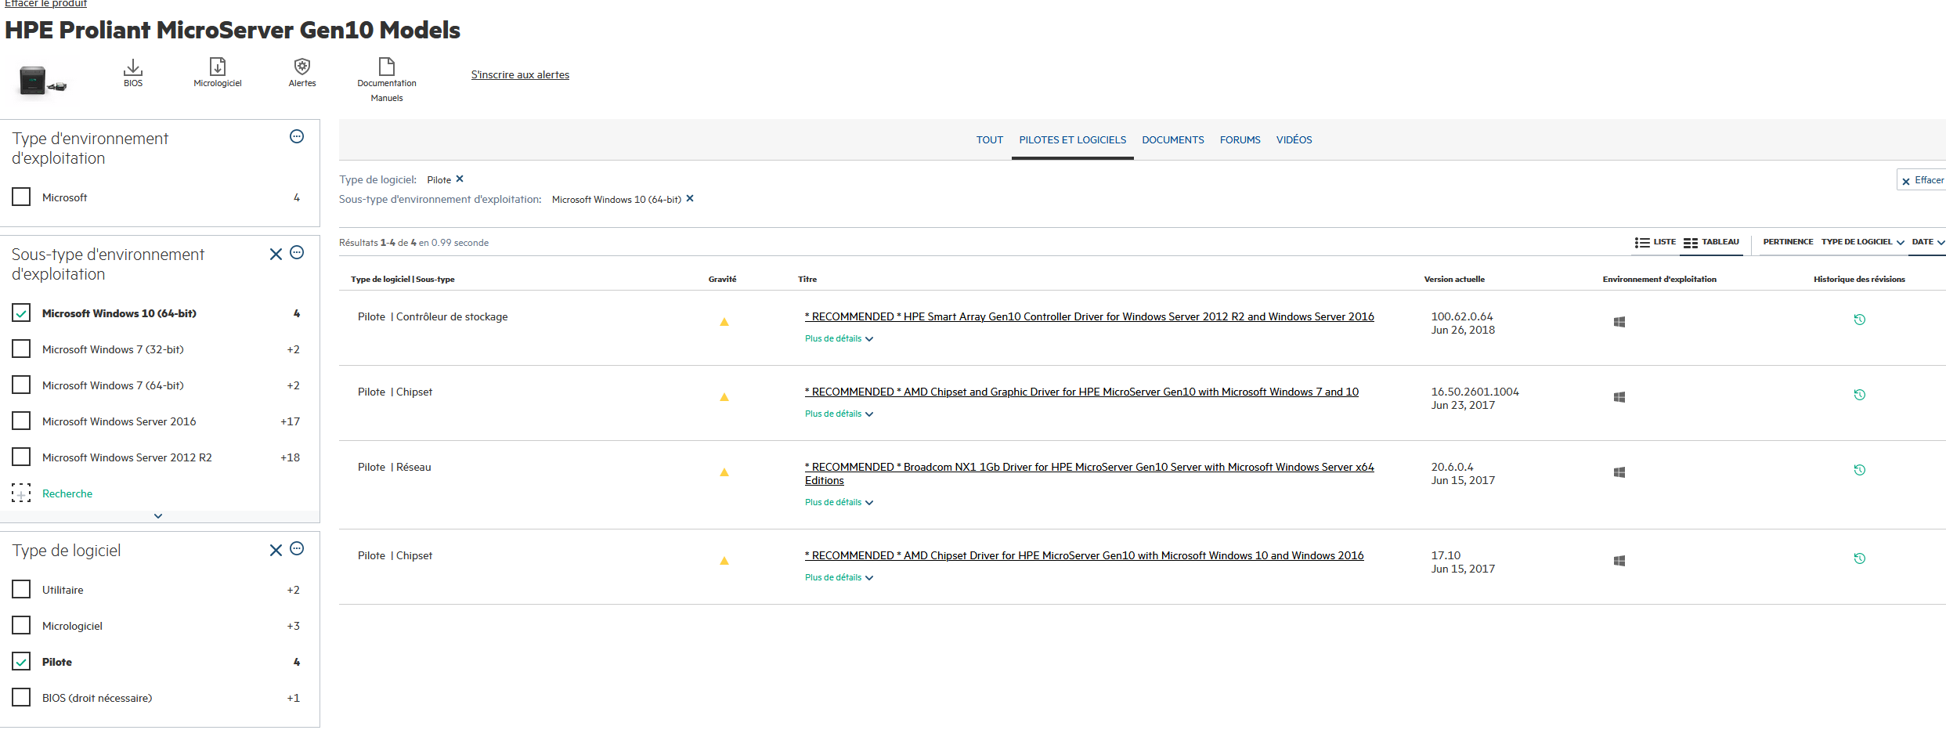This screenshot has width=1946, height=730.
Task: Click the Gravité column header
Action: coord(722,279)
